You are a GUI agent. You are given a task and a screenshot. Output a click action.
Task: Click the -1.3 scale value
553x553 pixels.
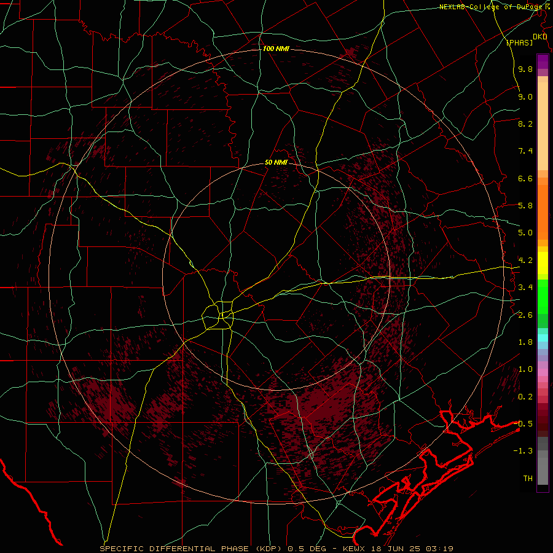[523, 451]
